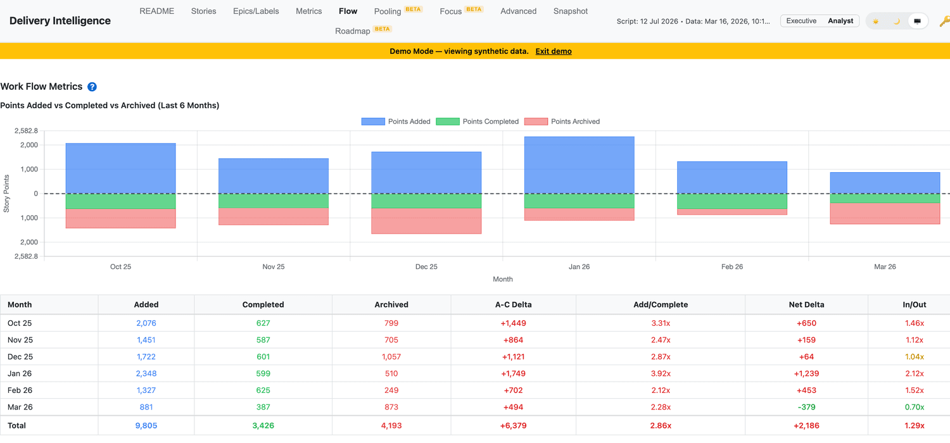
Task: Click Total Added value 9,805
Action: pyautogui.click(x=146, y=425)
